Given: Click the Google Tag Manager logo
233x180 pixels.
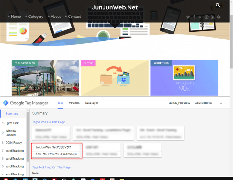Looking at the screenshot, I should coord(26,103).
